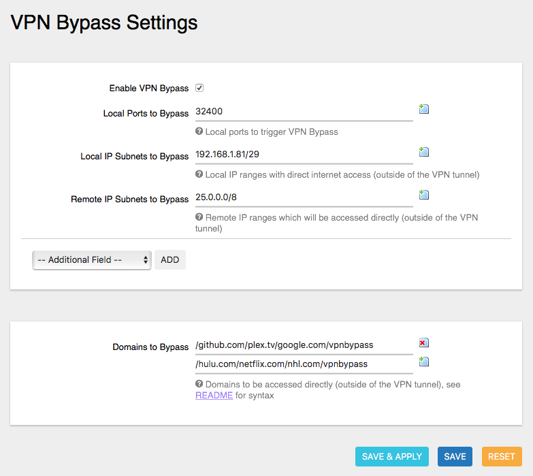Edit the Remote IP Subnets to Bypass field

click(x=304, y=197)
